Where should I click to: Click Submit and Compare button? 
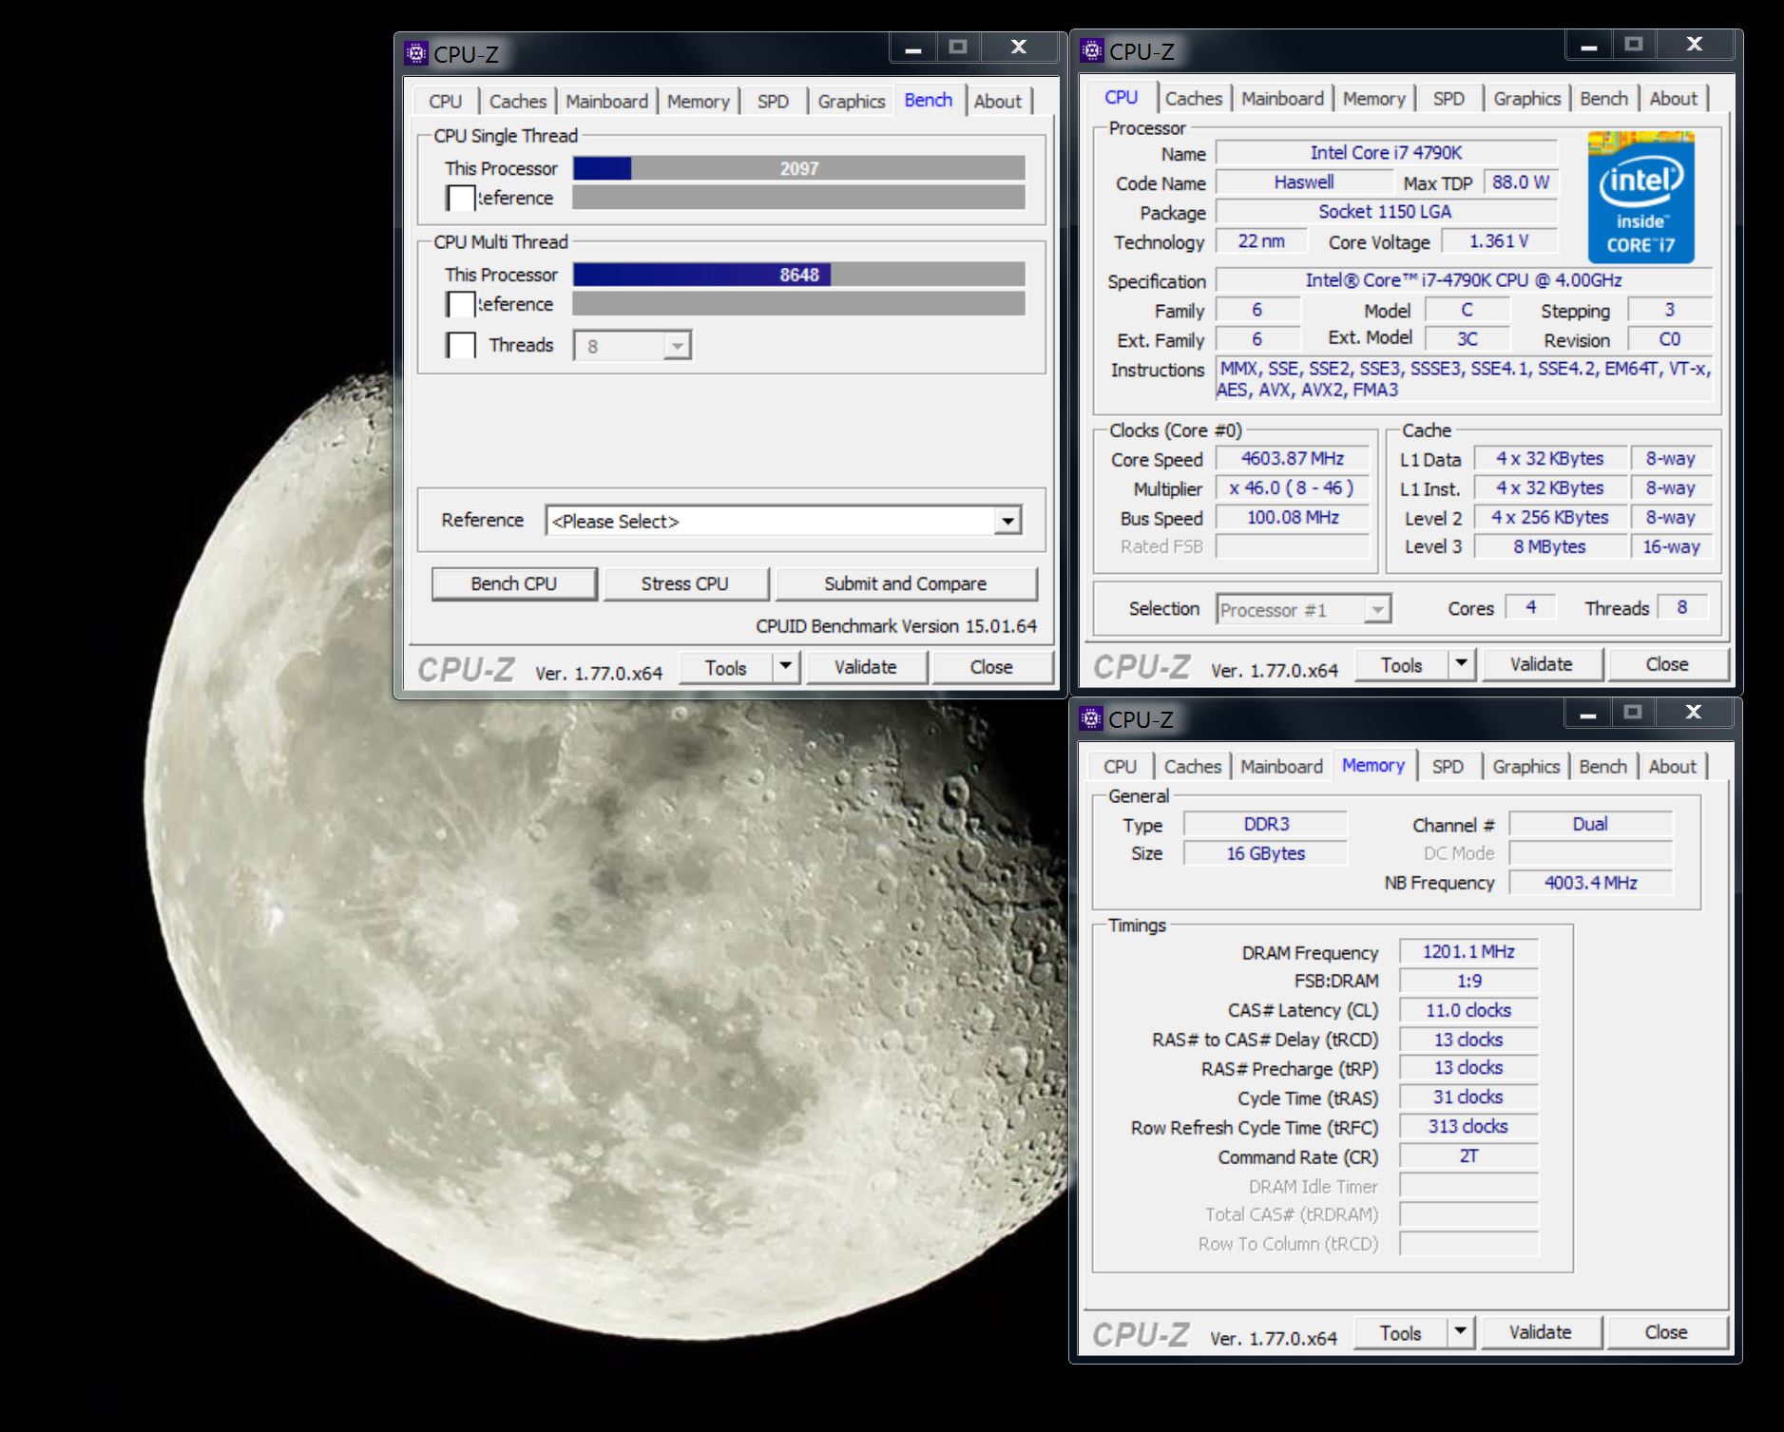pos(906,583)
